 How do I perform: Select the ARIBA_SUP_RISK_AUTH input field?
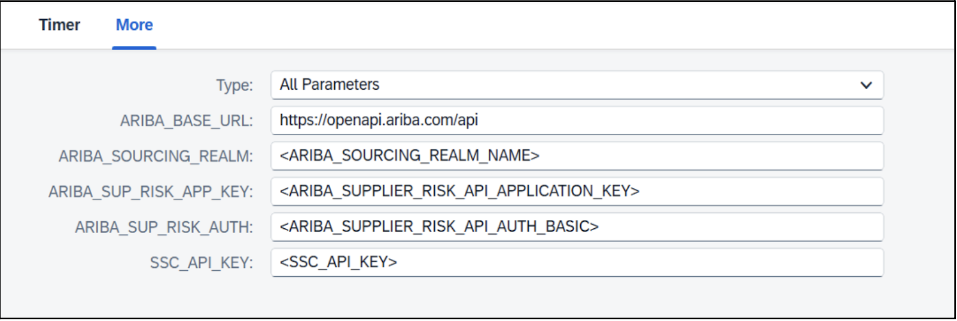pos(577,227)
